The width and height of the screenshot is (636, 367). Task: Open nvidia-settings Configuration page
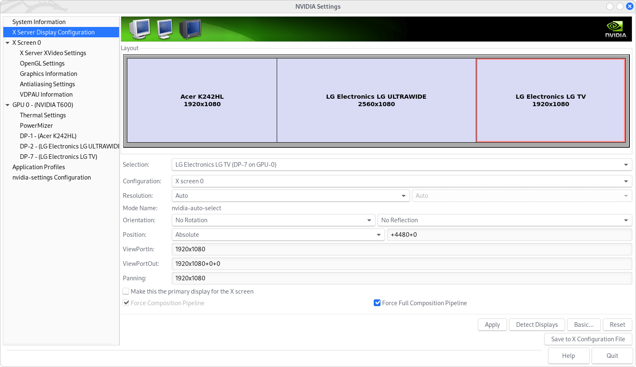(x=51, y=177)
